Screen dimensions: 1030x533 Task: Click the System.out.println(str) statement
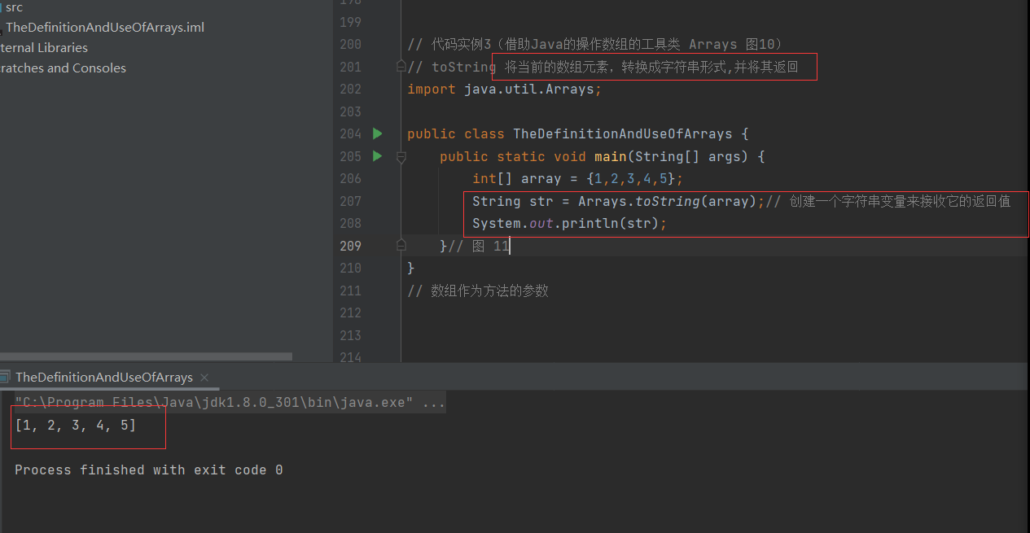click(x=569, y=223)
